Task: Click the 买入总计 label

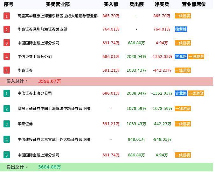Action: pos(17,81)
